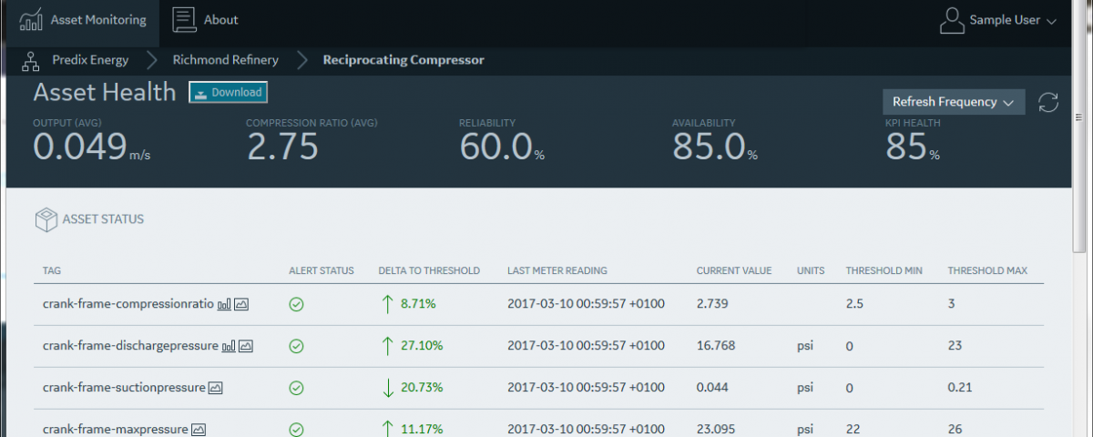
Task: Click alert status check for crank-frame-maxpressure
Action: point(296,430)
